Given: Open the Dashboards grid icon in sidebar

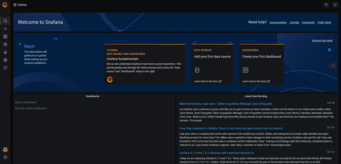Looking at the screenshot, I should (x=6, y=36).
